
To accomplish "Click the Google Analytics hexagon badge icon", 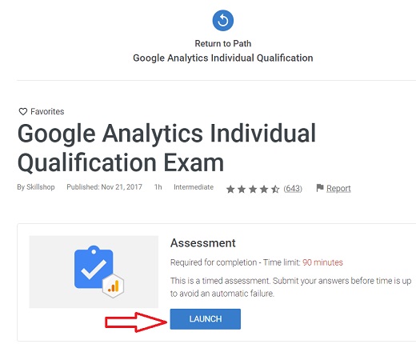I will coord(114,286).
